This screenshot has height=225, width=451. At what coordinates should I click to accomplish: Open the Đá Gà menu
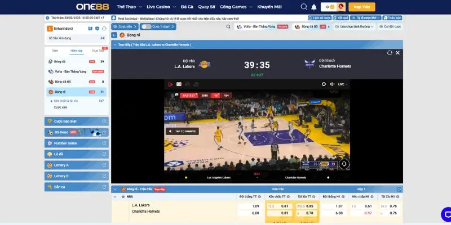point(187,7)
